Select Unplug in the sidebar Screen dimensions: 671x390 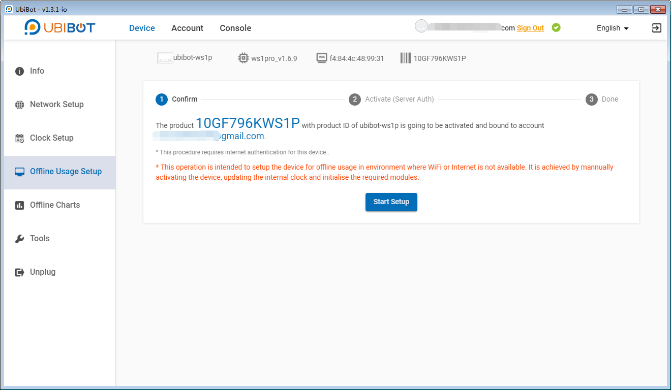coord(59,272)
